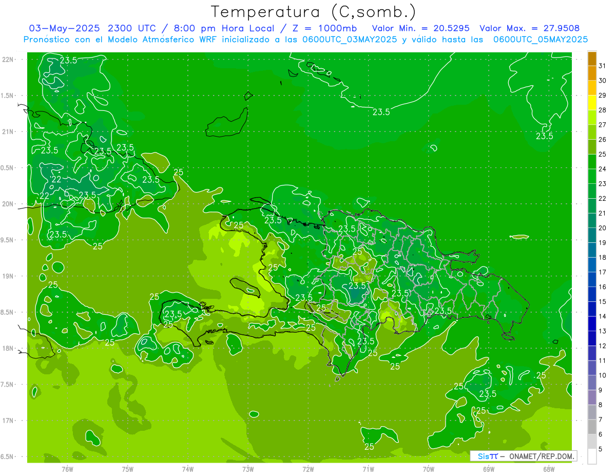This screenshot has width=616, height=476.
Task: Click the "1.5N" latitude axis label
Action: point(8,96)
